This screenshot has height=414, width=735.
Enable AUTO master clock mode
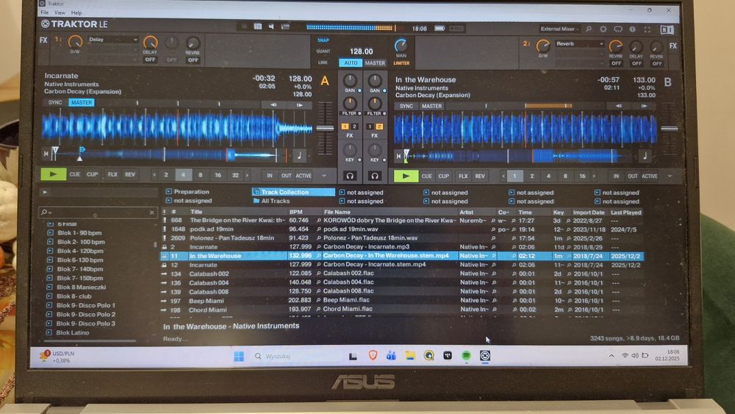coord(351,63)
